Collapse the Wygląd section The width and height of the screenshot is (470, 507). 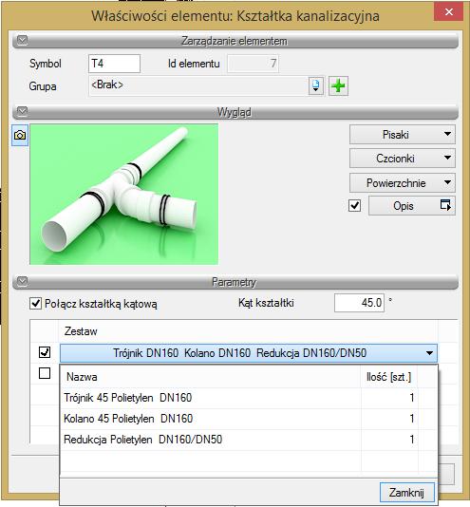click(23, 111)
